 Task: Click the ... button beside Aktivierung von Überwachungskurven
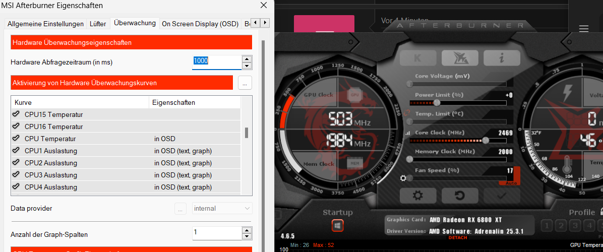(x=245, y=83)
